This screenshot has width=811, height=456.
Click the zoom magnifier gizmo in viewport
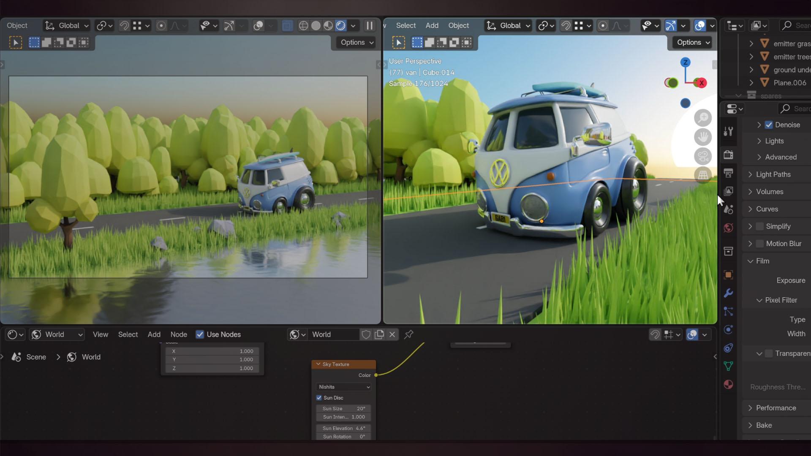[x=703, y=118]
